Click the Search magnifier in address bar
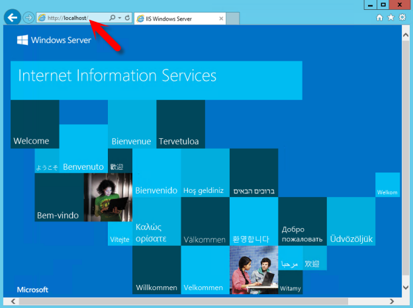This screenshot has width=413, height=308. [x=112, y=19]
